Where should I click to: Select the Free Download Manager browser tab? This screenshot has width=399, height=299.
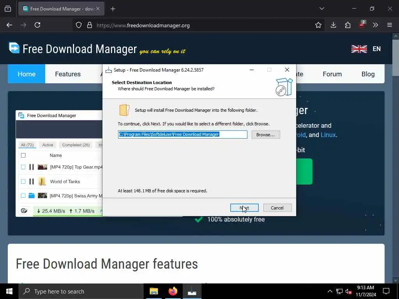(61, 9)
